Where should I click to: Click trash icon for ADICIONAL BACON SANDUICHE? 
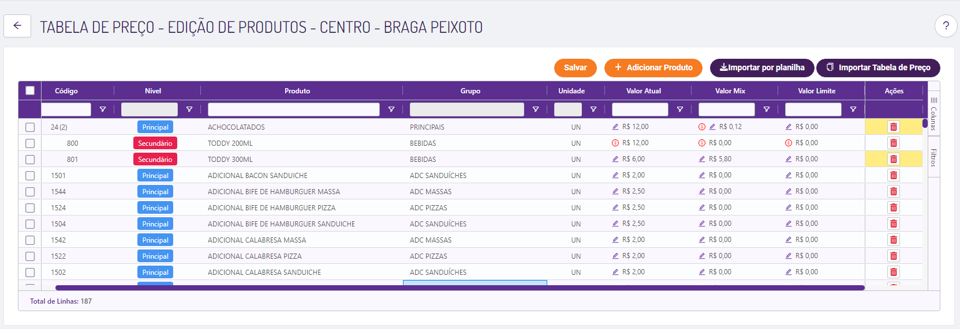pos(893,175)
